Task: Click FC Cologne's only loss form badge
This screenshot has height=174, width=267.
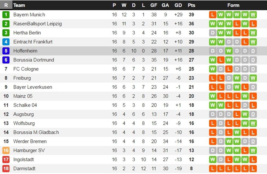Action: coord(229,69)
